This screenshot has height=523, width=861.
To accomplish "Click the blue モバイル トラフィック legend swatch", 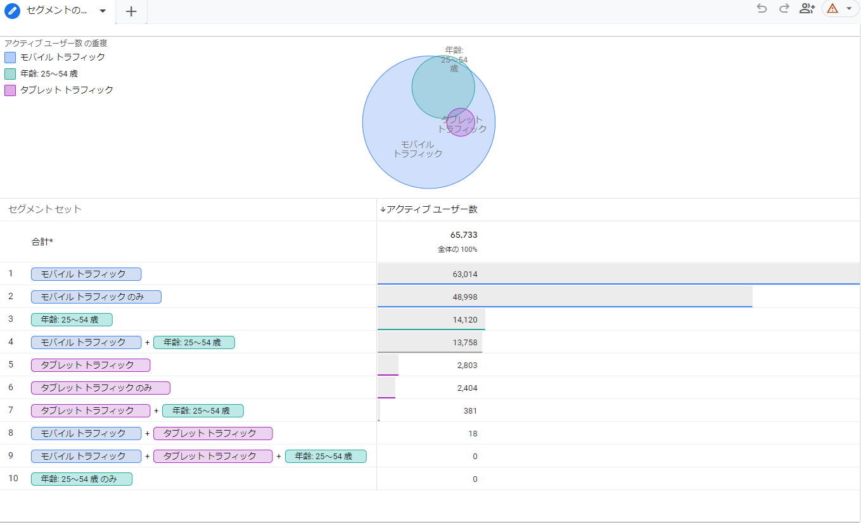I will pos(10,58).
